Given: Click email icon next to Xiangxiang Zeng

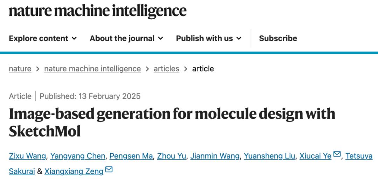Looking at the screenshot, I should pyautogui.click(x=109, y=170).
